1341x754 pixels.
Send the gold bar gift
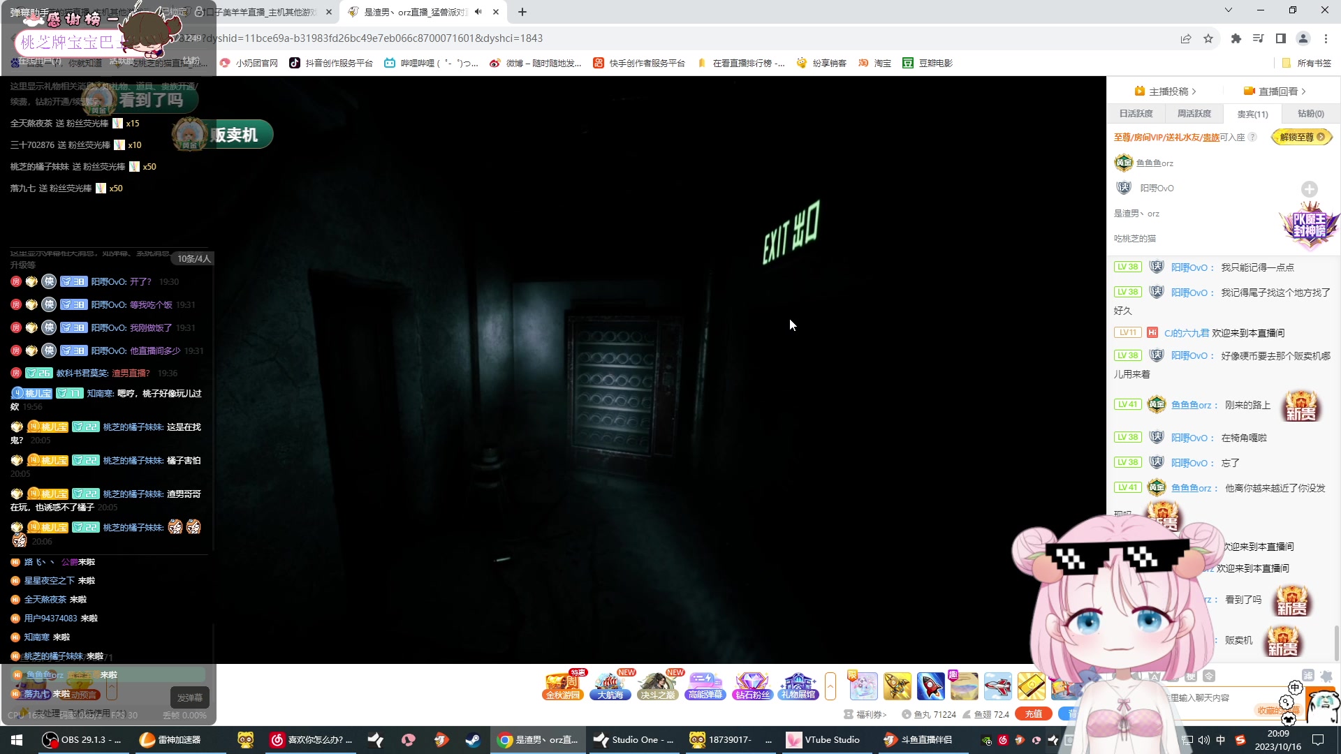click(x=1032, y=686)
